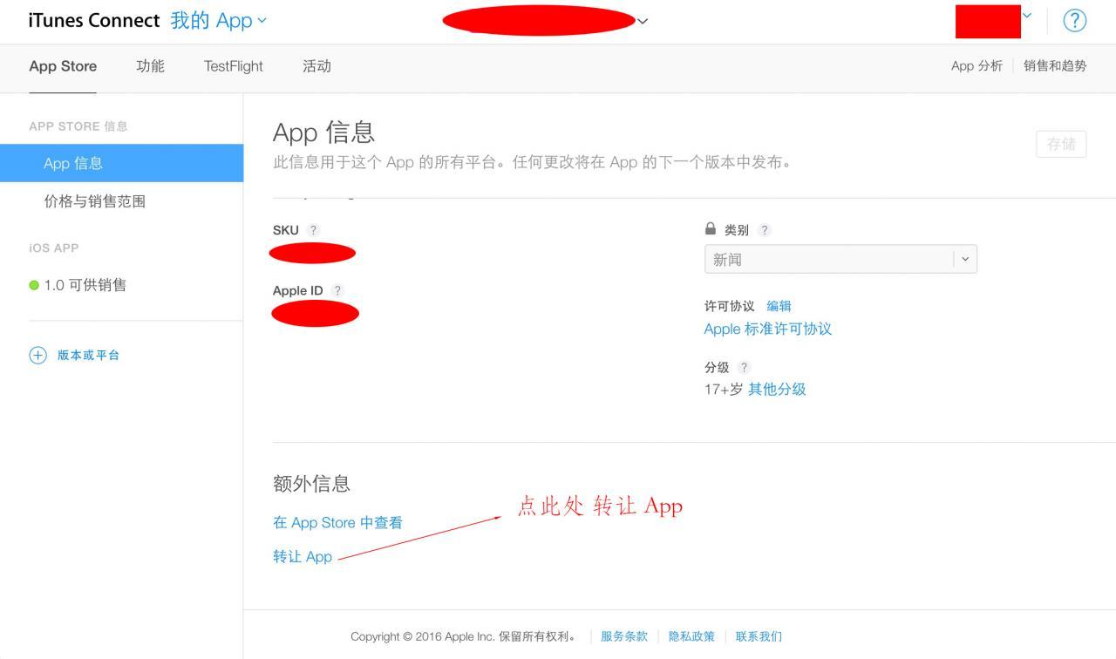This screenshot has width=1116, height=659.
Task: Click the 分级 help tooltip icon
Action: tap(744, 367)
